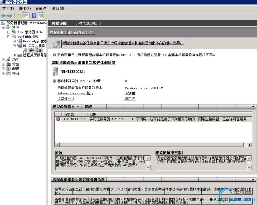257x205 pixels.
Task: Collapse the 远程桌面服务 tree node
Action: 9,37
